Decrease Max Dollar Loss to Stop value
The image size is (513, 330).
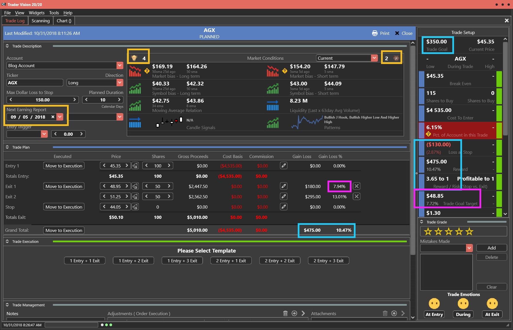tap(11, 100)
